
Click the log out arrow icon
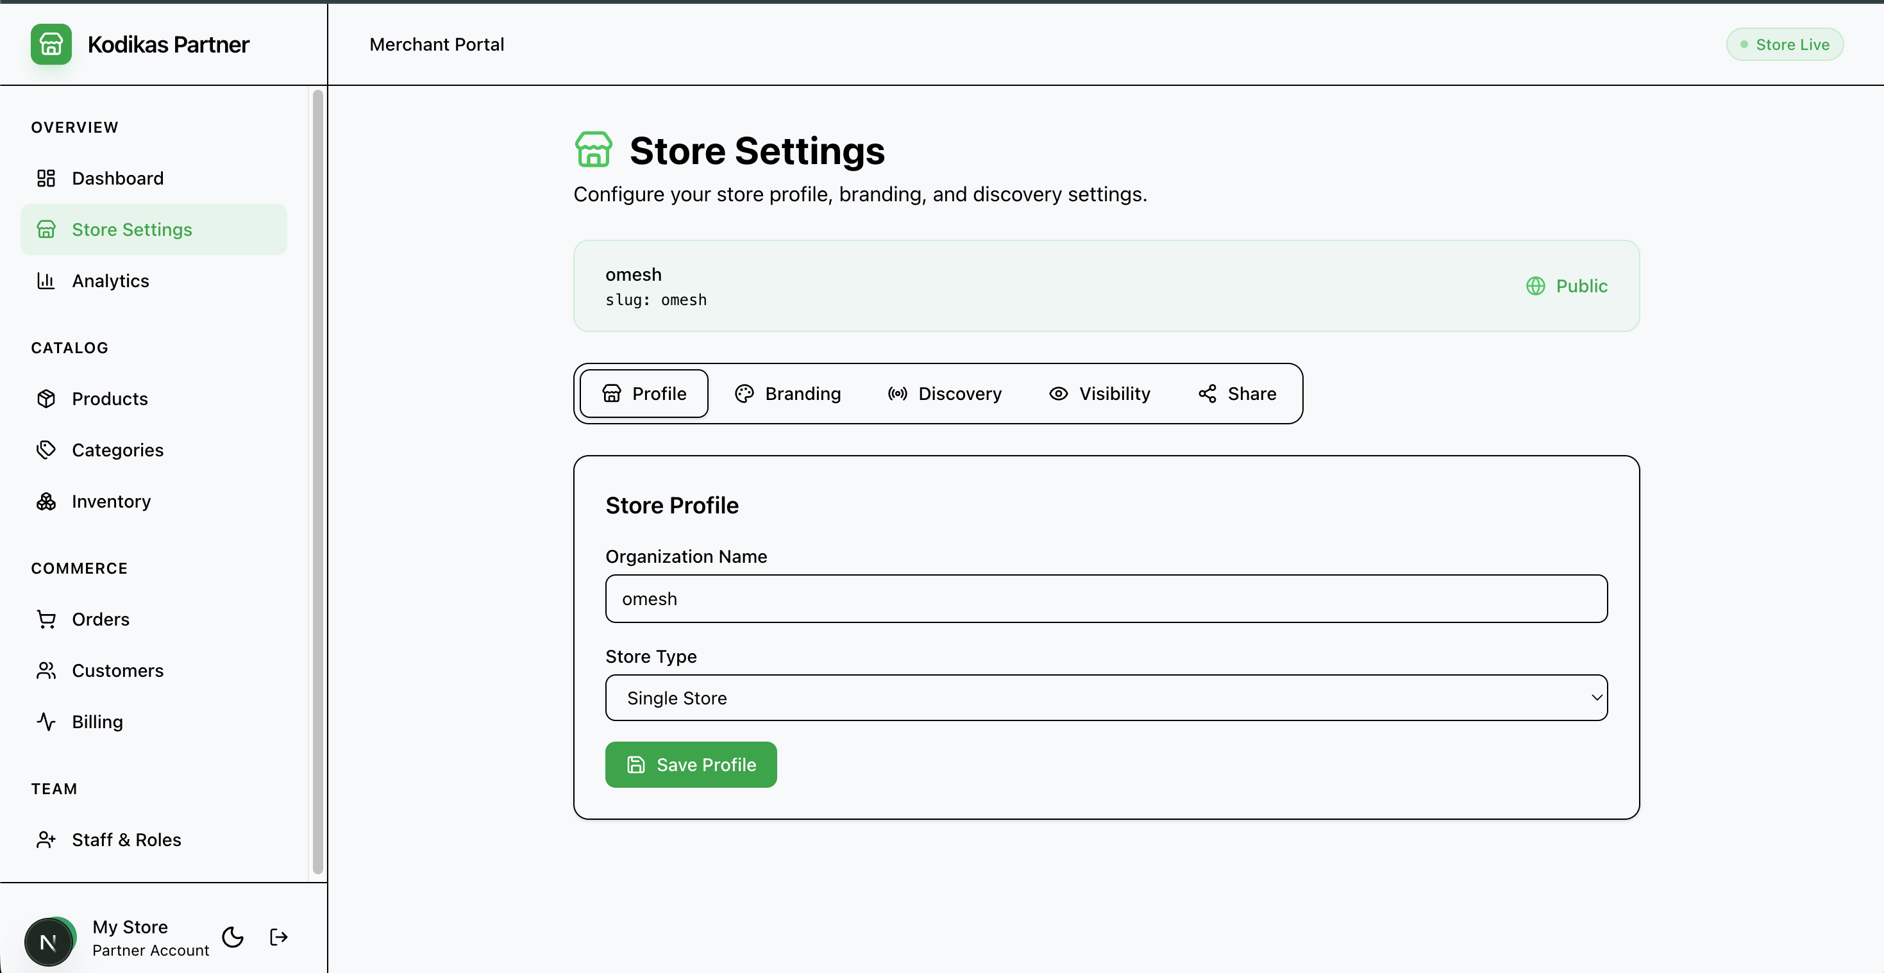(279, 937)
